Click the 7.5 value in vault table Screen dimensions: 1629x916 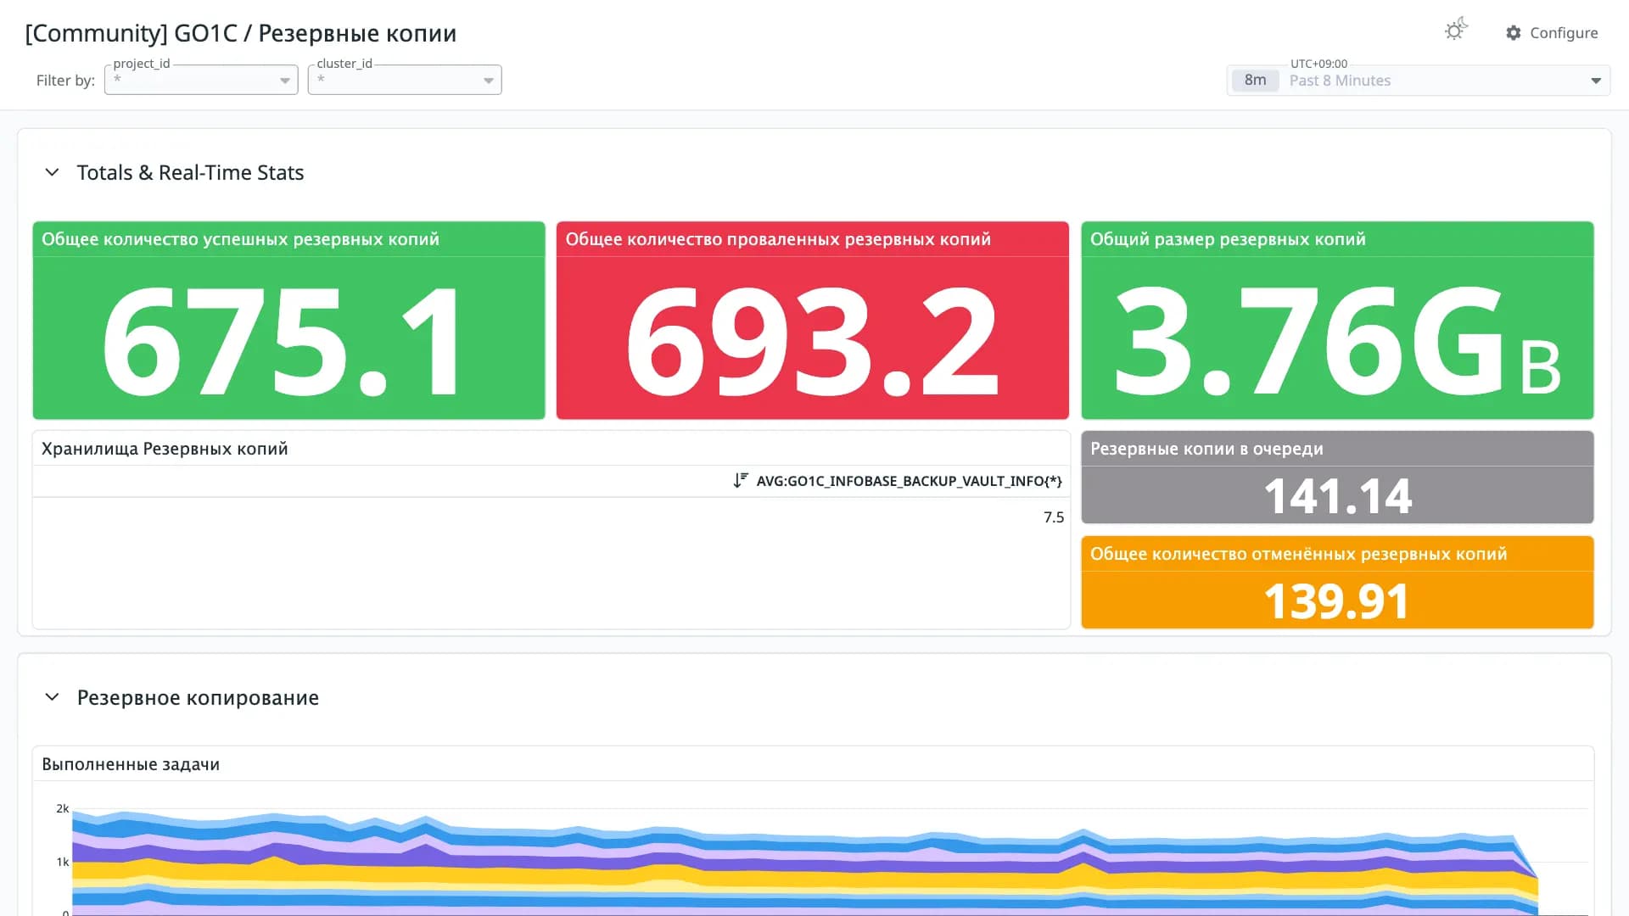[1053, 517]
